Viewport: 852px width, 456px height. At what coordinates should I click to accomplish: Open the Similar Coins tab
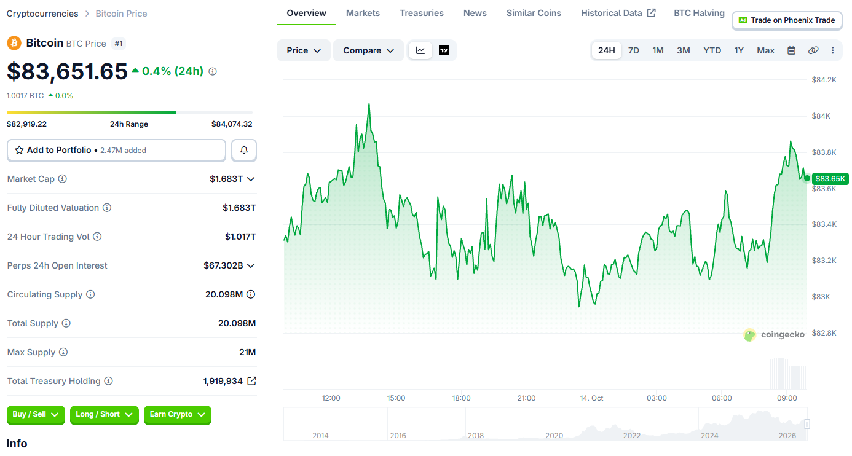click(x=534, y=13)
